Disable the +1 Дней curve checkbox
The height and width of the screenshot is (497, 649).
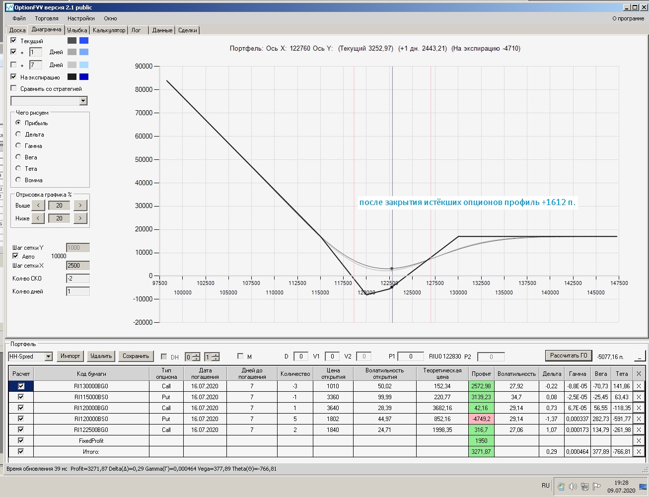[14, 52]
